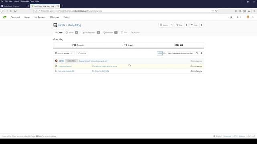This screenshot has width=257, height=144.
Task: Open the repository Wiki tab
Action: coord(124,32)
